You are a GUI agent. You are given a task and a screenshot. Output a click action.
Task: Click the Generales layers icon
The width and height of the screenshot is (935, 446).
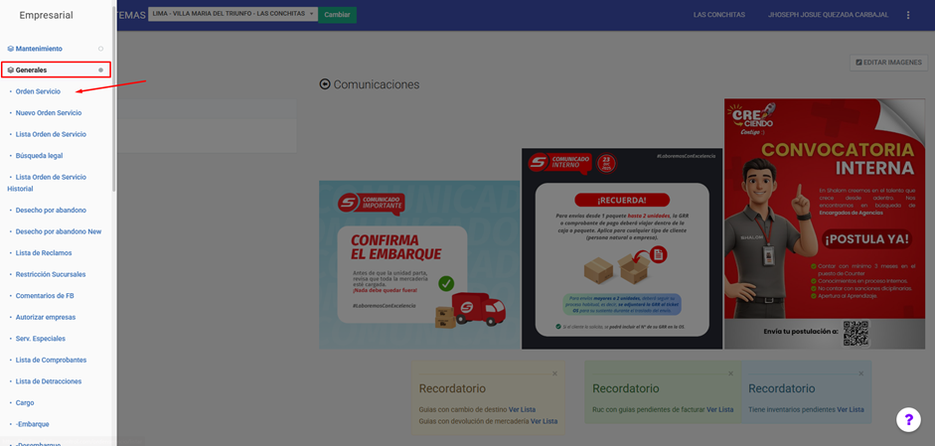point(11,71)
